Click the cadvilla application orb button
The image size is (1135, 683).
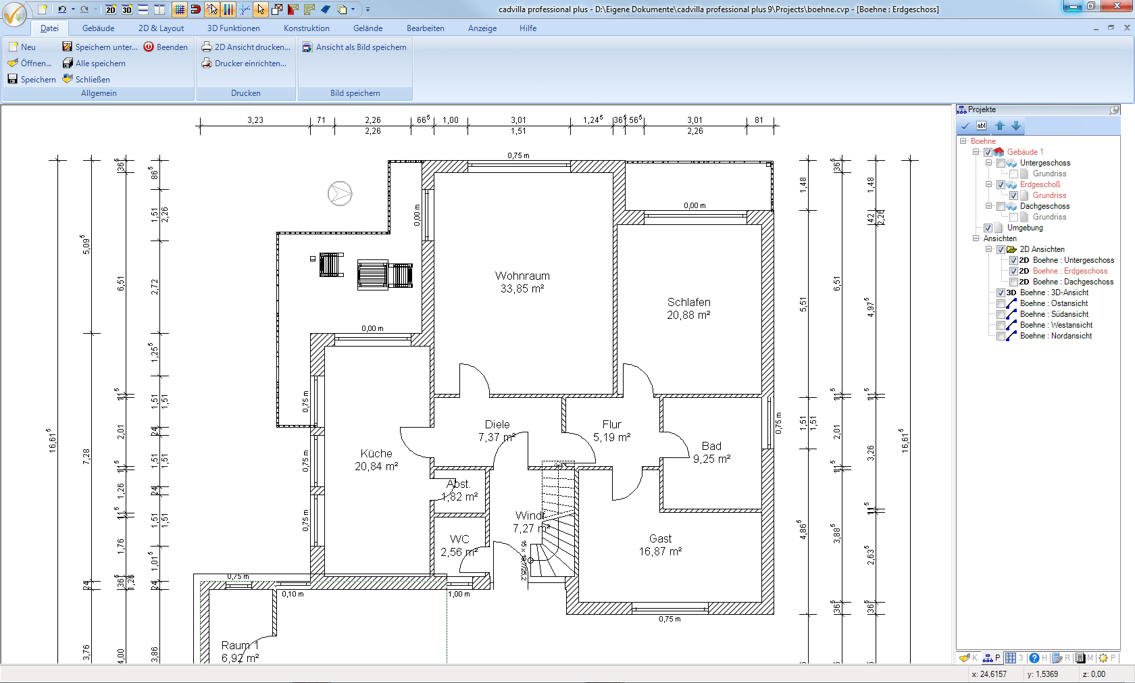click(15, 14)
